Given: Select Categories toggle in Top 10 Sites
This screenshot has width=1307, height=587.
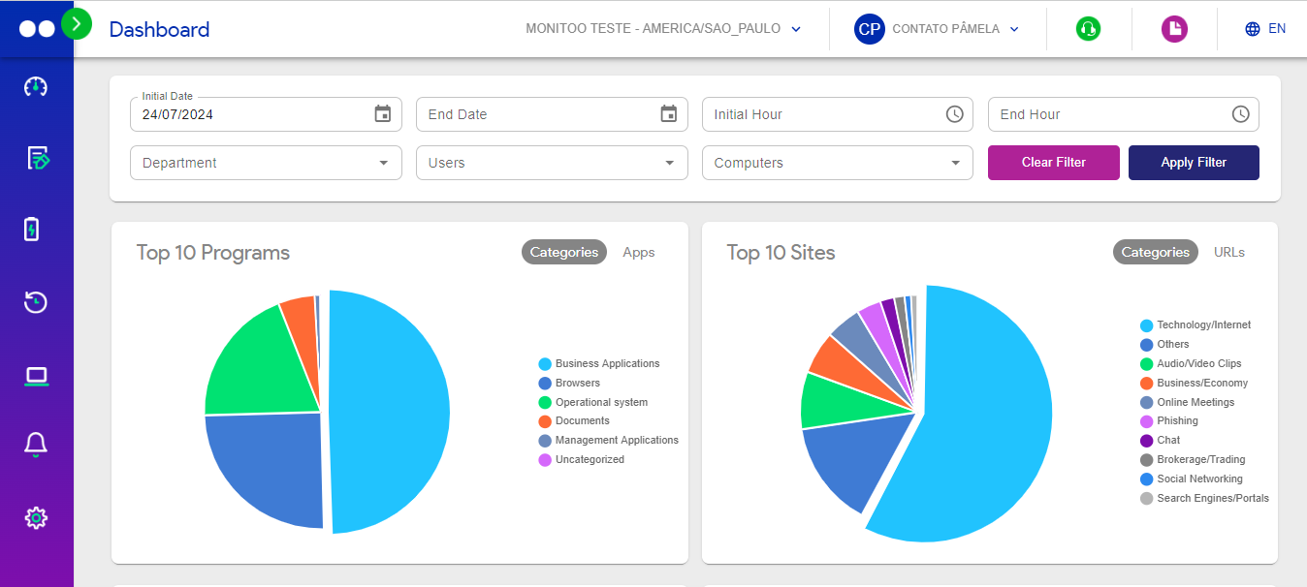Looking at the screenshot, I should [1155, 252].
